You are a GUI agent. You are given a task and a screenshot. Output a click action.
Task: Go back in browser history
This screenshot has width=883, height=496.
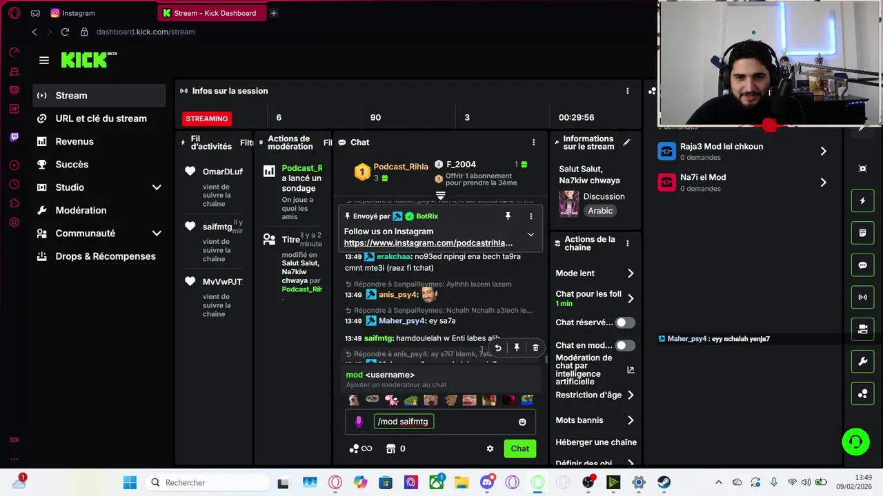[34, 32]
